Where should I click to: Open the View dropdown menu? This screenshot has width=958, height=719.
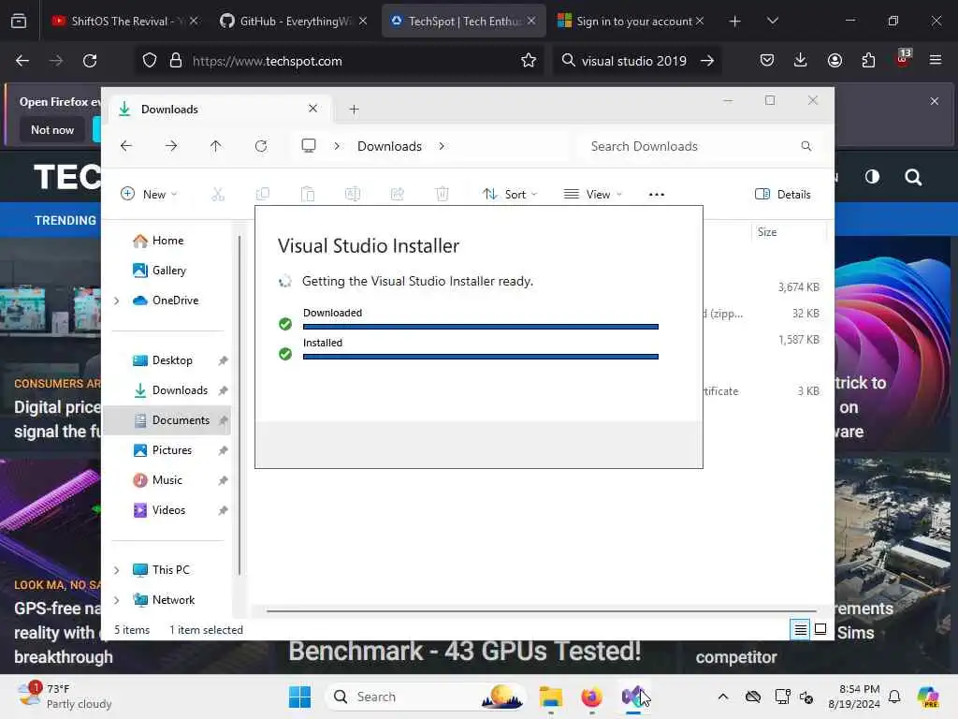592,195
